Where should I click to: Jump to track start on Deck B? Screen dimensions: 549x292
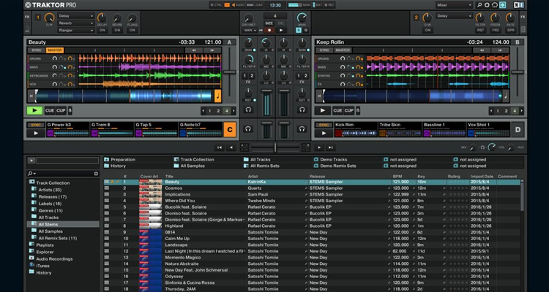(x=319, y=96)
